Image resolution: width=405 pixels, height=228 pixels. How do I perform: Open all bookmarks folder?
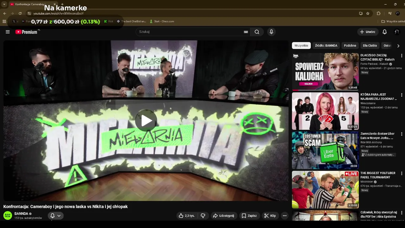(393, 21)
